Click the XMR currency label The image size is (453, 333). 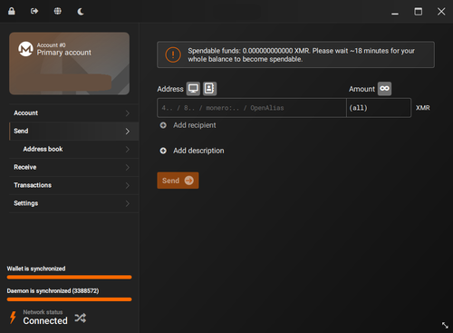(x=423, y=108)
